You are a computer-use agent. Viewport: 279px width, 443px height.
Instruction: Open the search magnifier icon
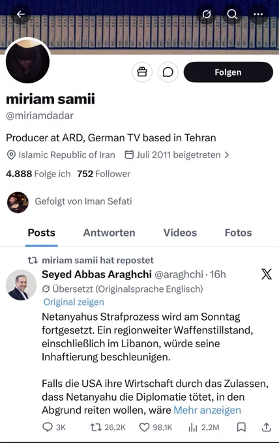(x=232, y=14)
